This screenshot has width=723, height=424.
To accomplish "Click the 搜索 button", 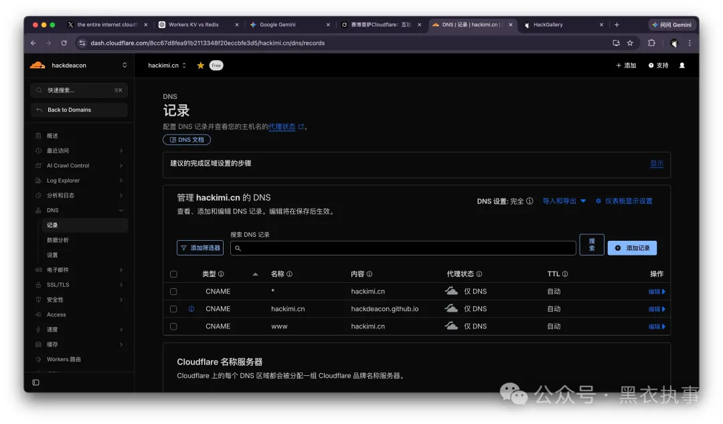I will click(x=592, y=245).
